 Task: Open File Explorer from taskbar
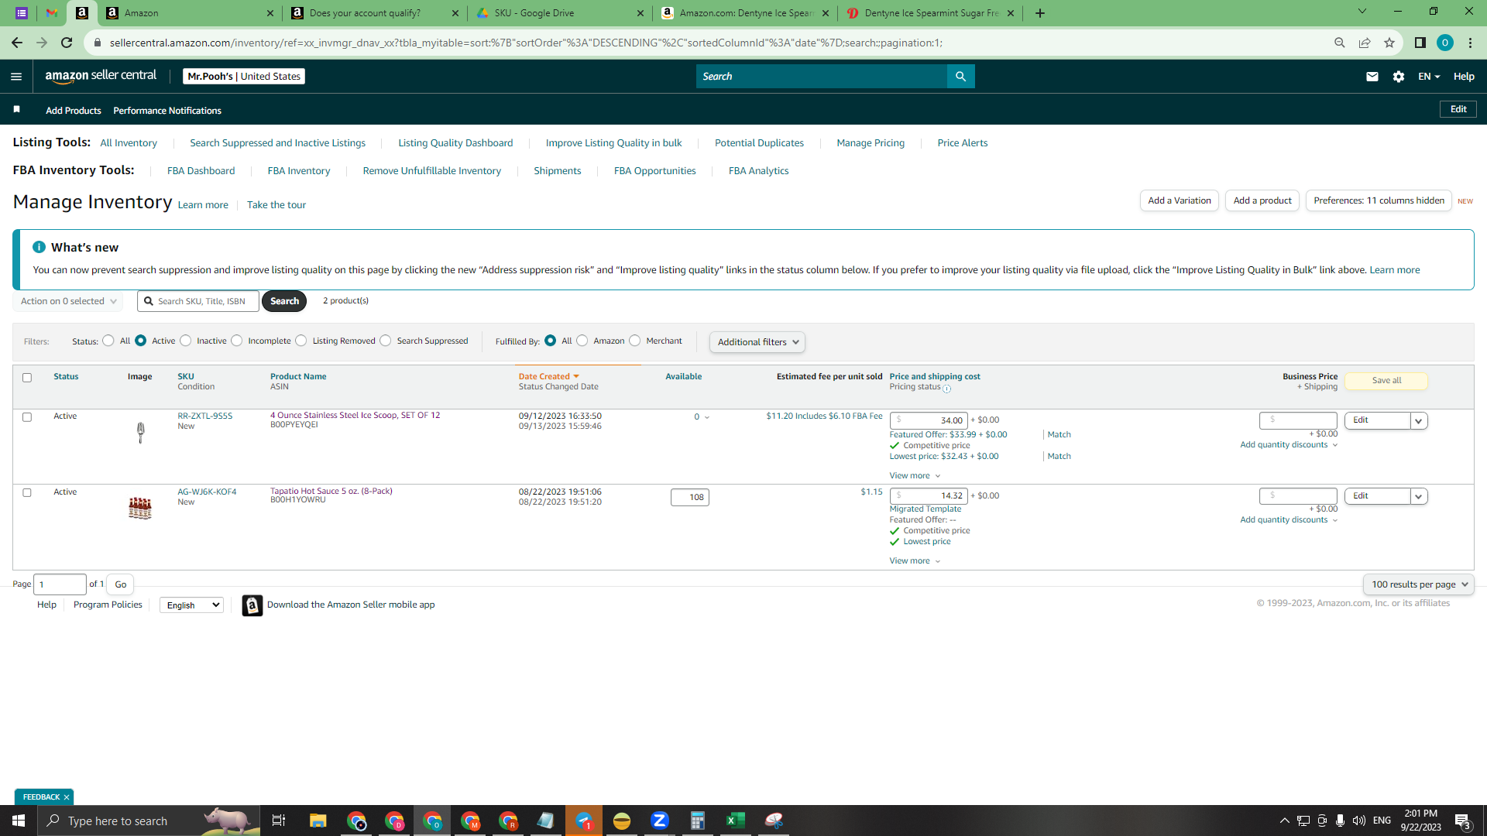(x=318, y=821)
